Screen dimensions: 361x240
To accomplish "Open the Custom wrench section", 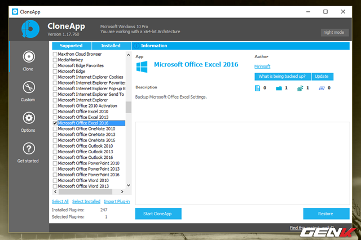I will tap(29, 91).
